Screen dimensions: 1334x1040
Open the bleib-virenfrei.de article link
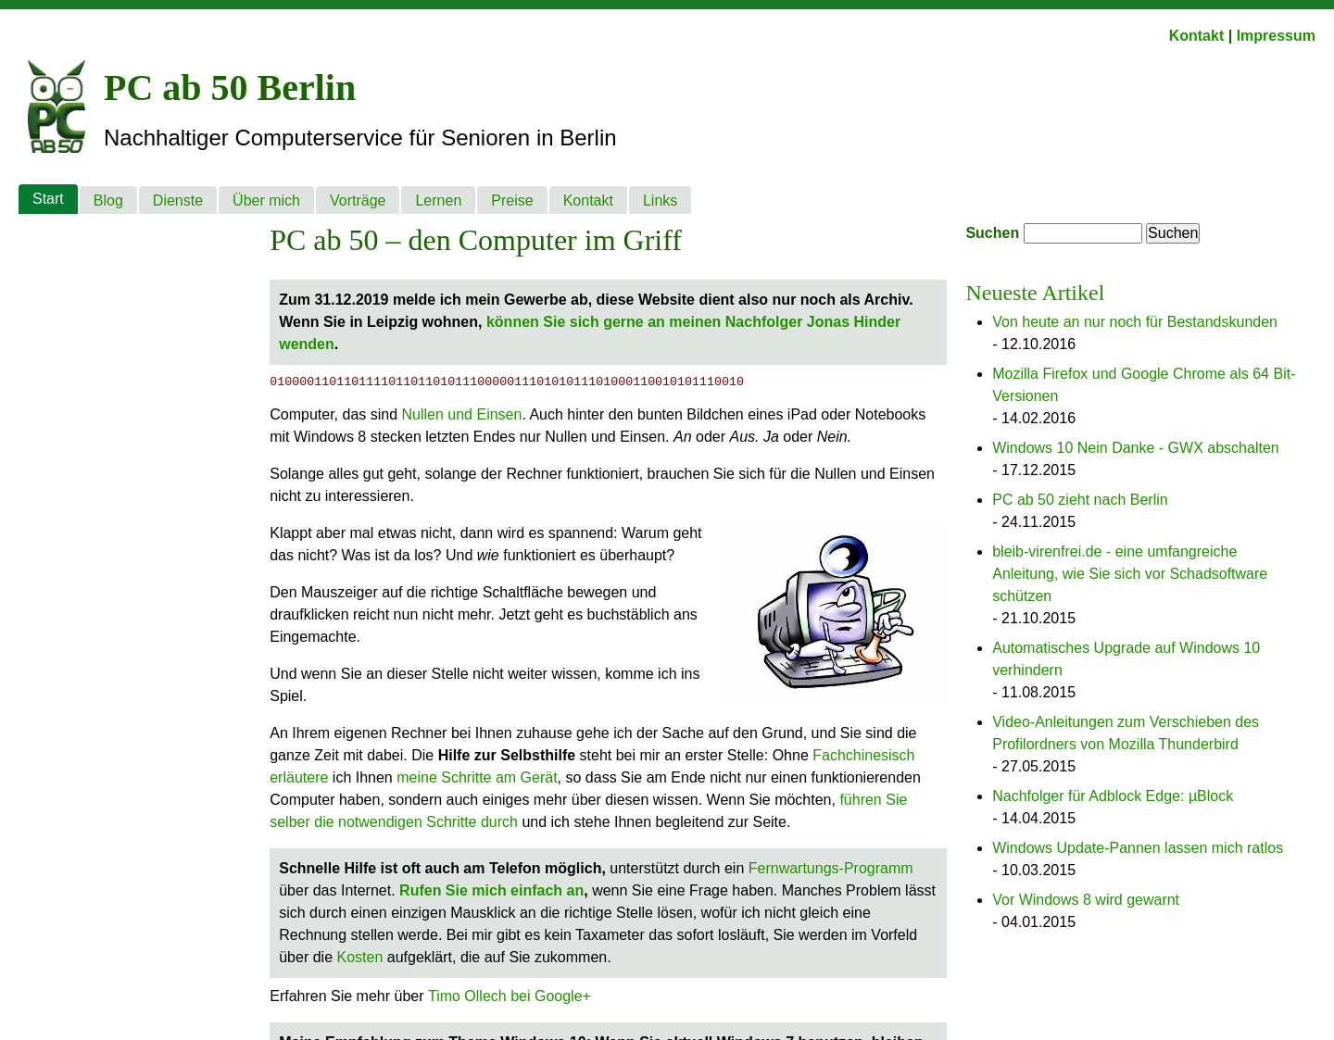(1129, 574)
